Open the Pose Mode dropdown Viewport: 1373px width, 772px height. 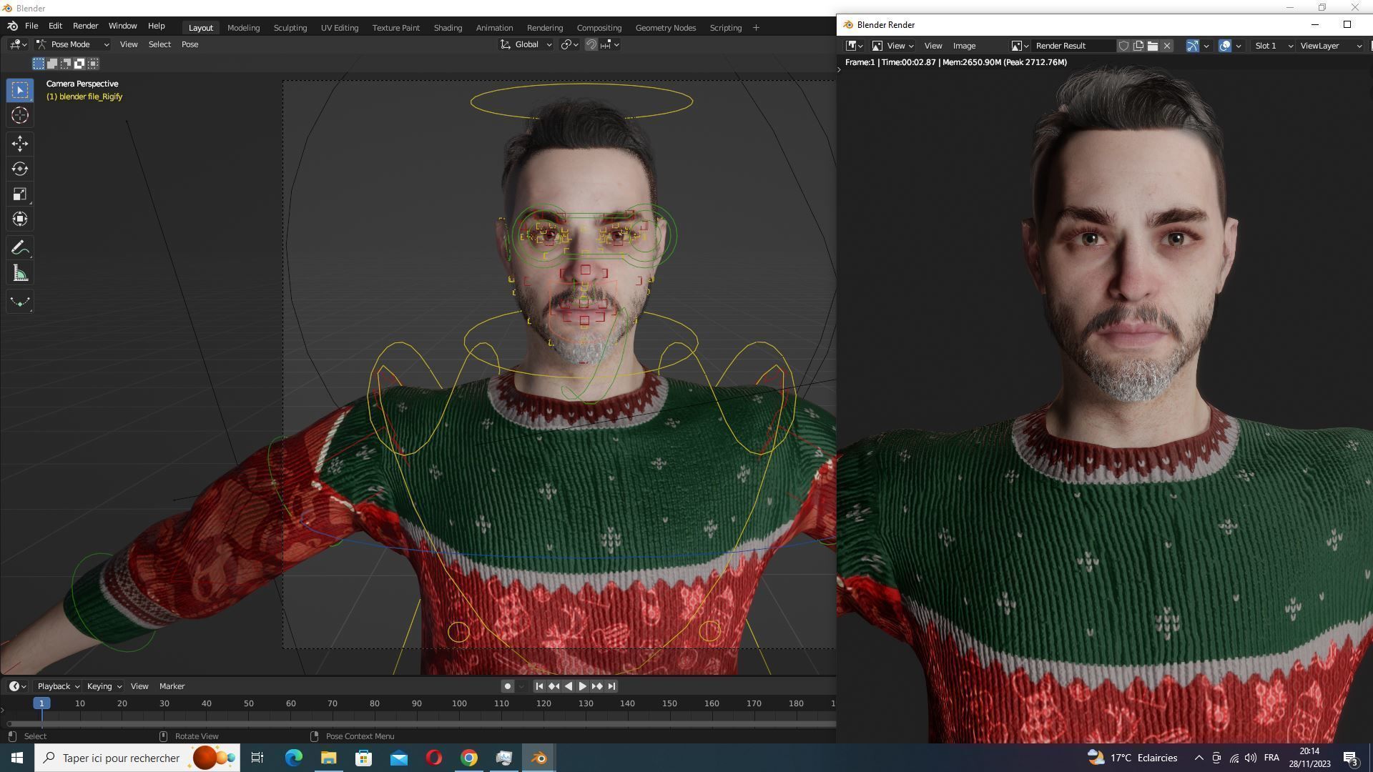[x=73, y=44]
